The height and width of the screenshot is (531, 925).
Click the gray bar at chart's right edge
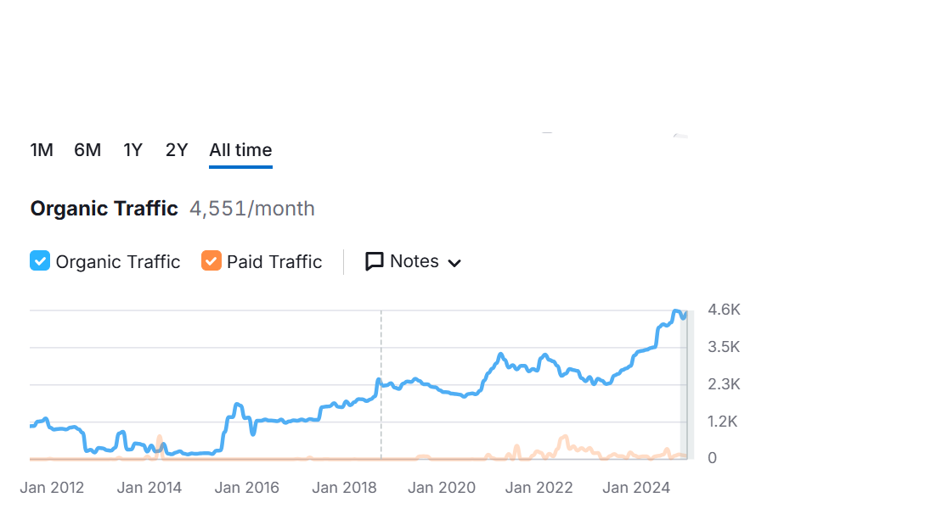(x=689, y=386)
